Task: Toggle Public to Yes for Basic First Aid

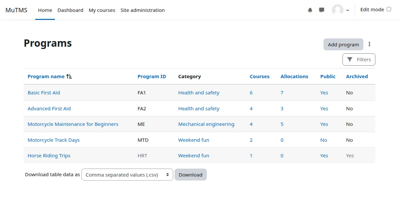Action: click(324, 92)
